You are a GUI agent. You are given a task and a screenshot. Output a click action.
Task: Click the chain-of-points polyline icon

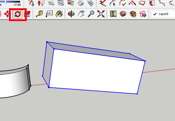point(162,3)
